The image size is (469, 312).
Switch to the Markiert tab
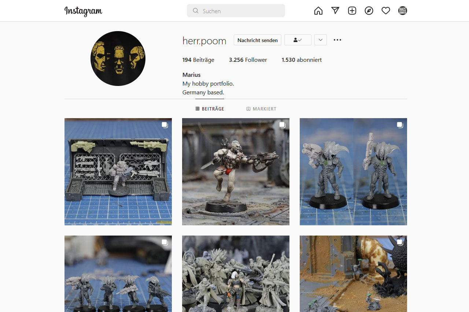pyautogui.click(x=261, y=109)
